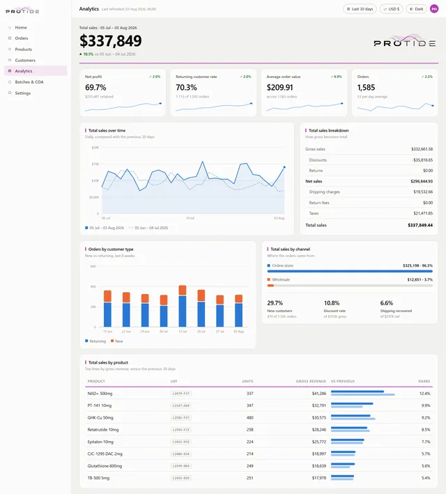Open the Orders page
Image resolution: width=446 pixels, height=494 pixels.
pyautogui.click(x=36, y=38)
